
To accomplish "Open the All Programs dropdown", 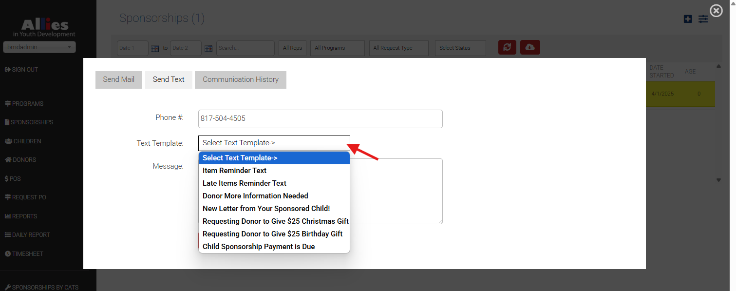I will pyautogui.click(x=338, y=48).
